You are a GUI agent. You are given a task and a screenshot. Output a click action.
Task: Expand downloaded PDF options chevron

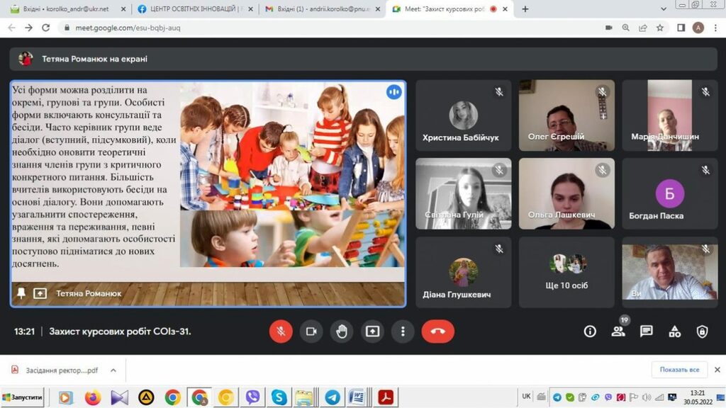point(112,370)
